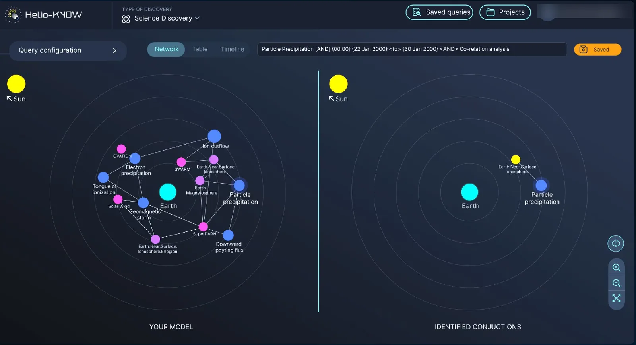Viewport: 636px width, 345px height.
Task: Click the pink Solar Wind node
Action: click(x=118, y=199)
